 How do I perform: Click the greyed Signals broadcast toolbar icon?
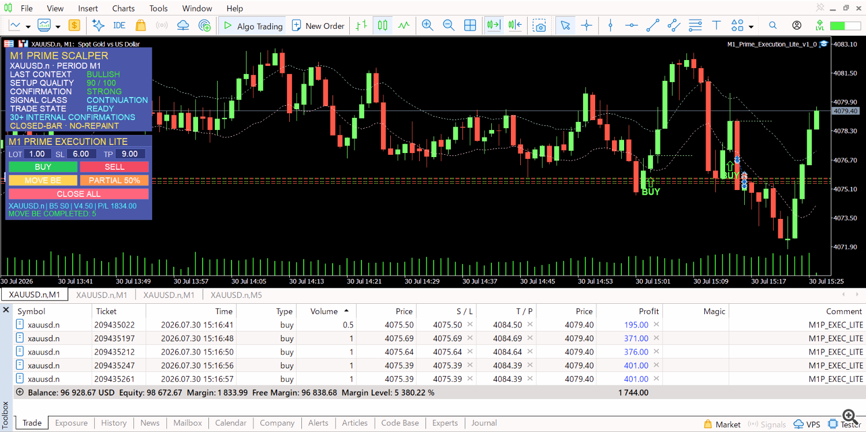[x=162, y=25]
